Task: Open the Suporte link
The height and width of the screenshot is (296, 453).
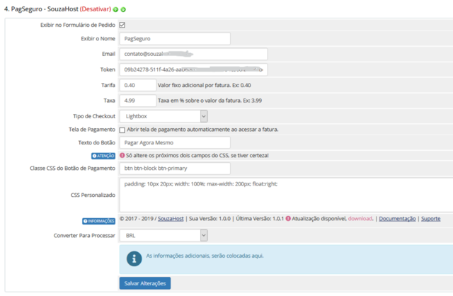Action: pos(431,219)
